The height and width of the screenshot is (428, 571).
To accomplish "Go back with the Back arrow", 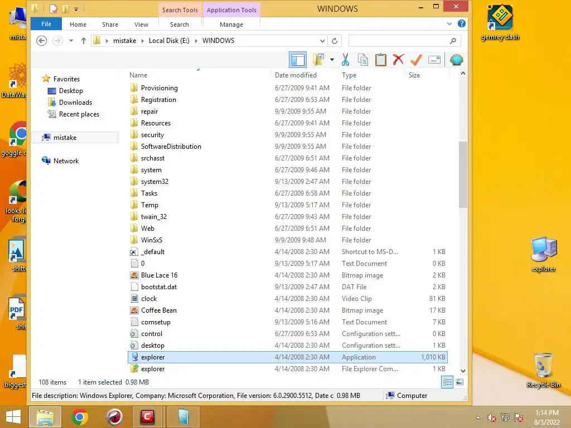I will pyautogui.click(x=41, y=41).
